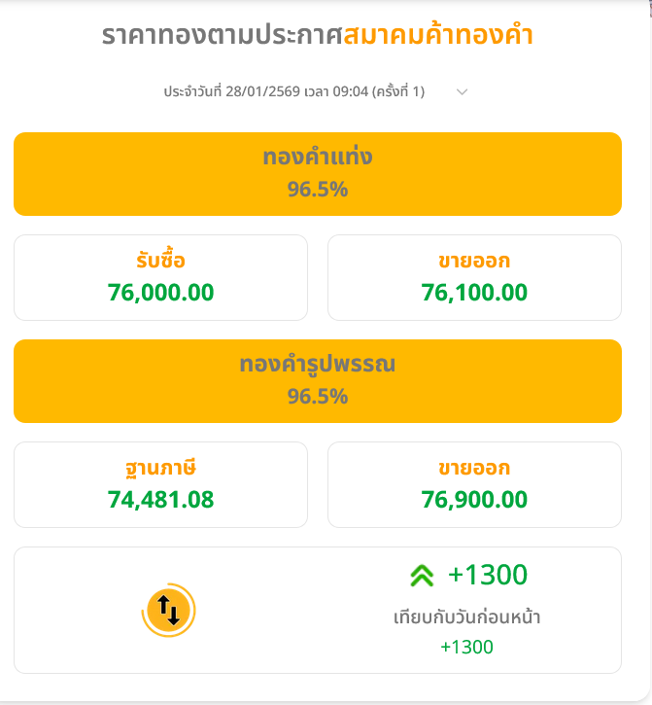Click the เทียบกับวันก่อนหน้า comparison label

pos(467,617)
